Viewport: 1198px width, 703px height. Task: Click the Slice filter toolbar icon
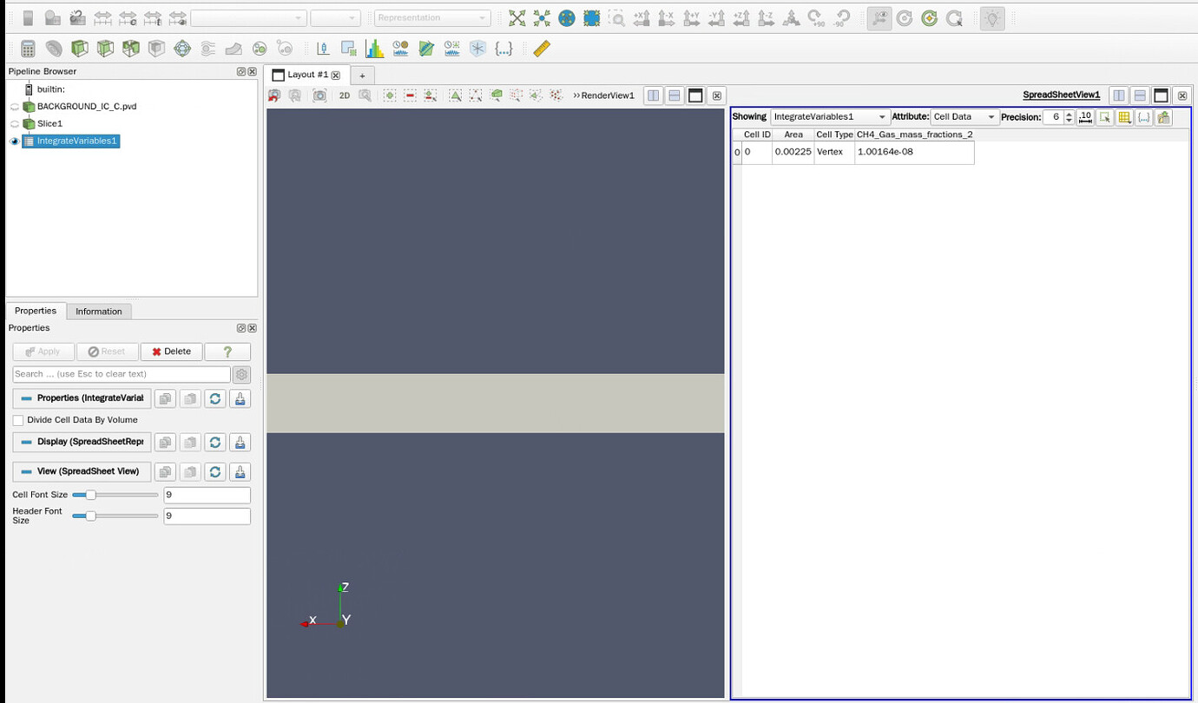coord(105,49)
